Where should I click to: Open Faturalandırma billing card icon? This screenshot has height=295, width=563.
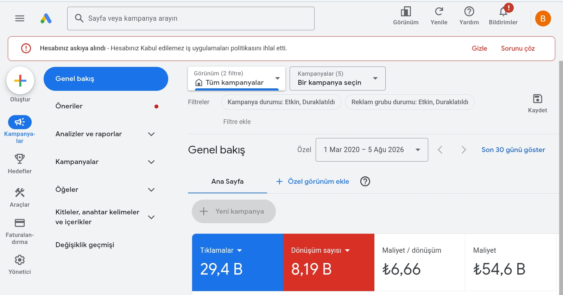20,223
